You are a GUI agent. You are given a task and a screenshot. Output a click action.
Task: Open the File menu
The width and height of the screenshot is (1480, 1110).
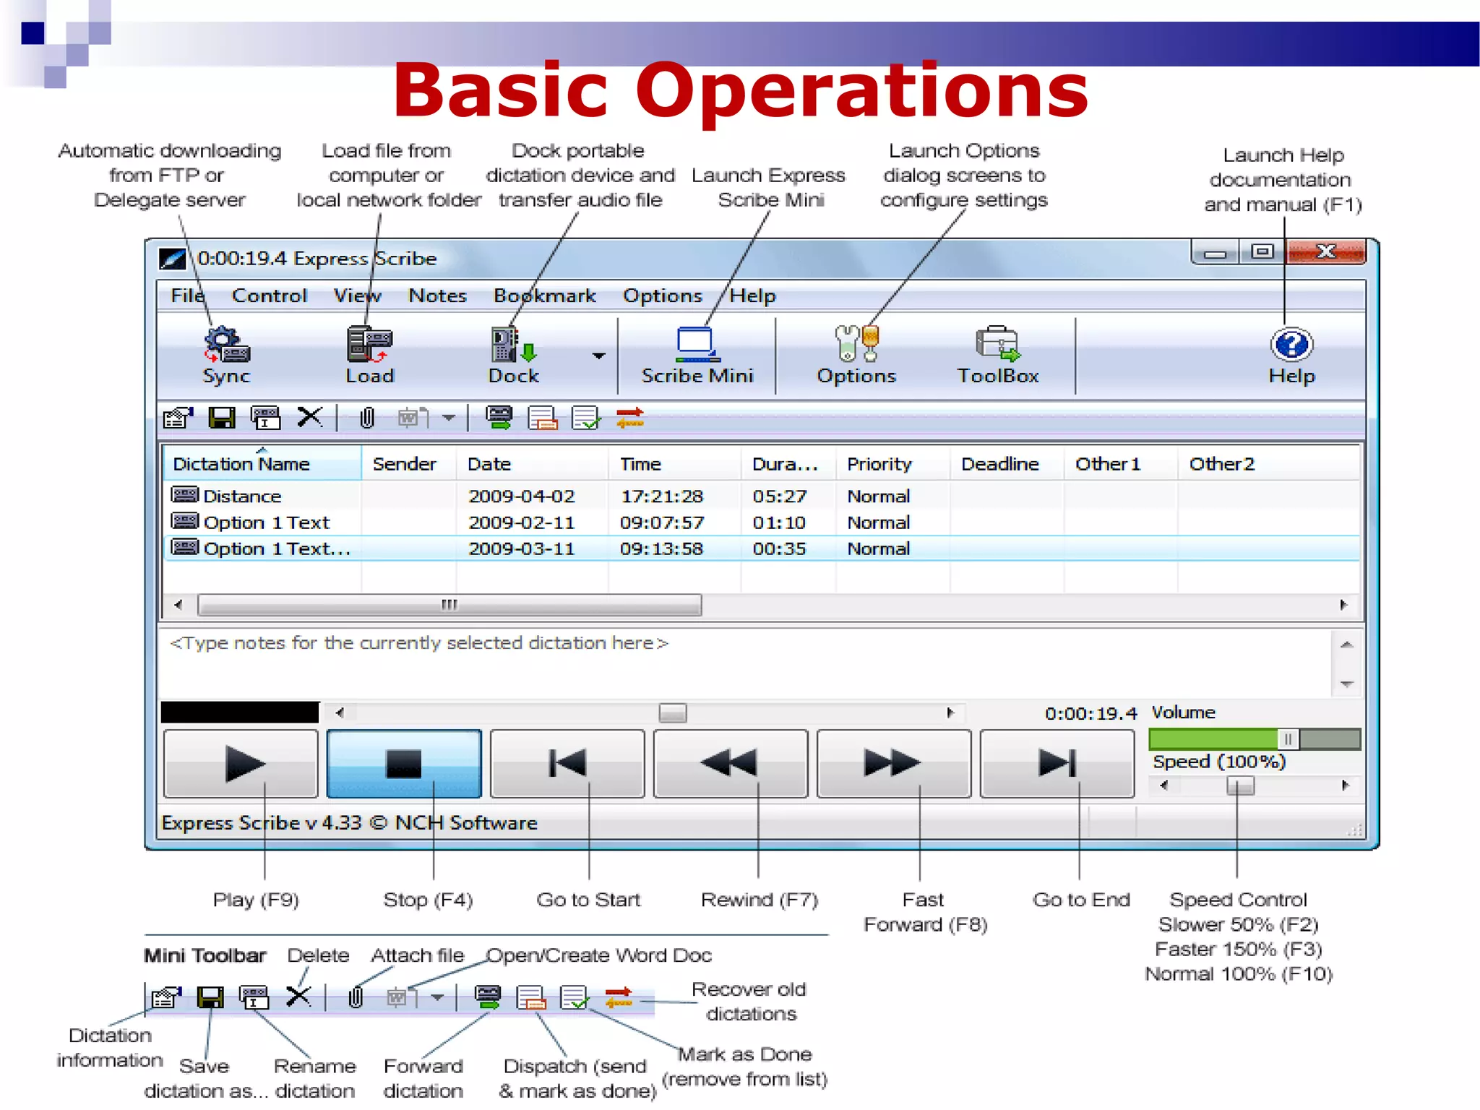coord(187,296)
